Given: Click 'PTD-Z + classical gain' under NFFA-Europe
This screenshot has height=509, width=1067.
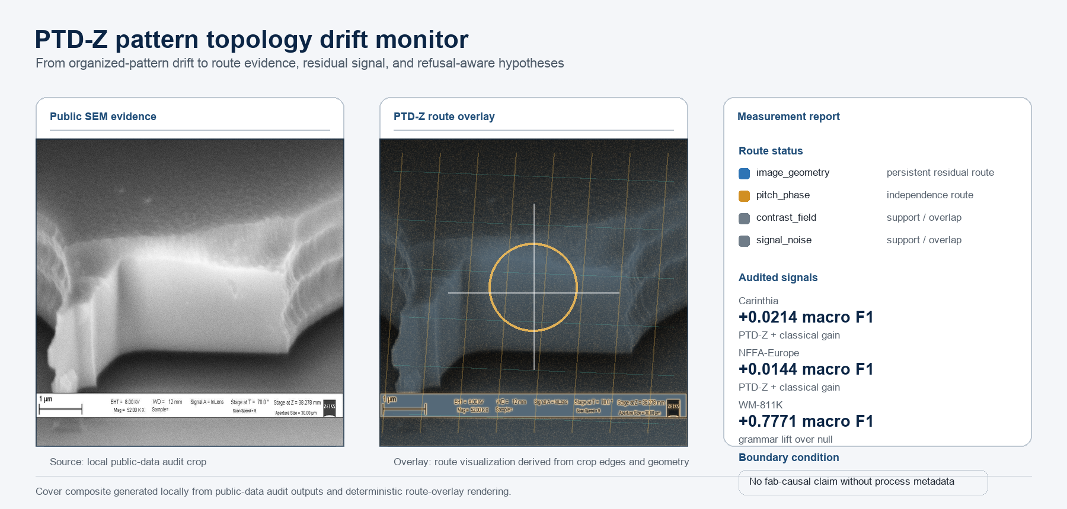Looking at the screenshot, I should pyautogui.click(x=789, y=387).
